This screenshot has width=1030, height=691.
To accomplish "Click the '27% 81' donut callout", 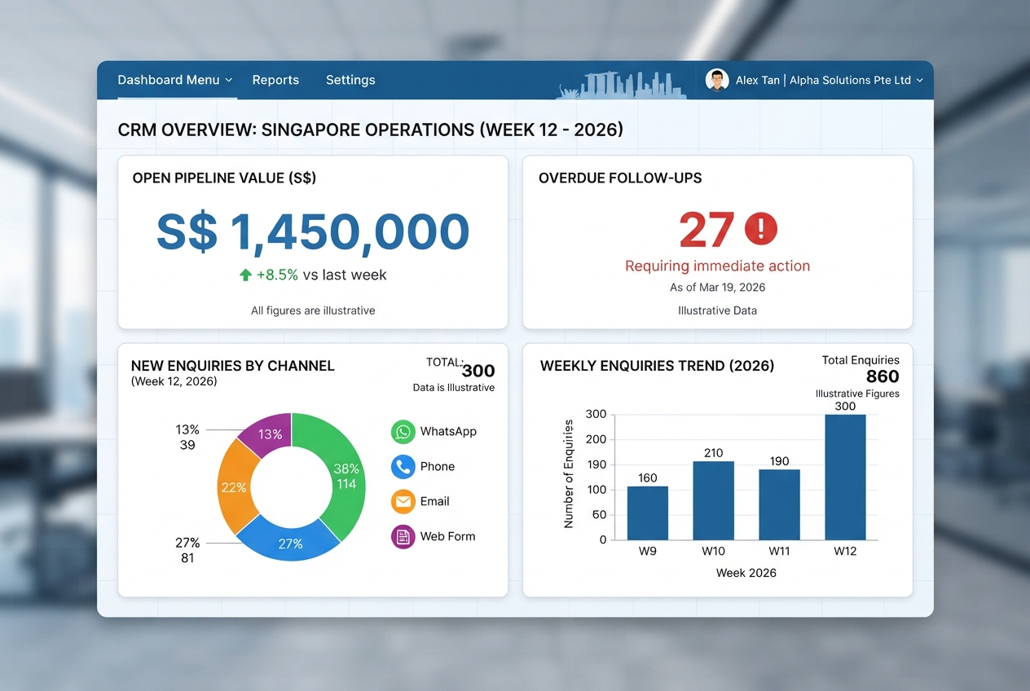I will click(187, 551).
